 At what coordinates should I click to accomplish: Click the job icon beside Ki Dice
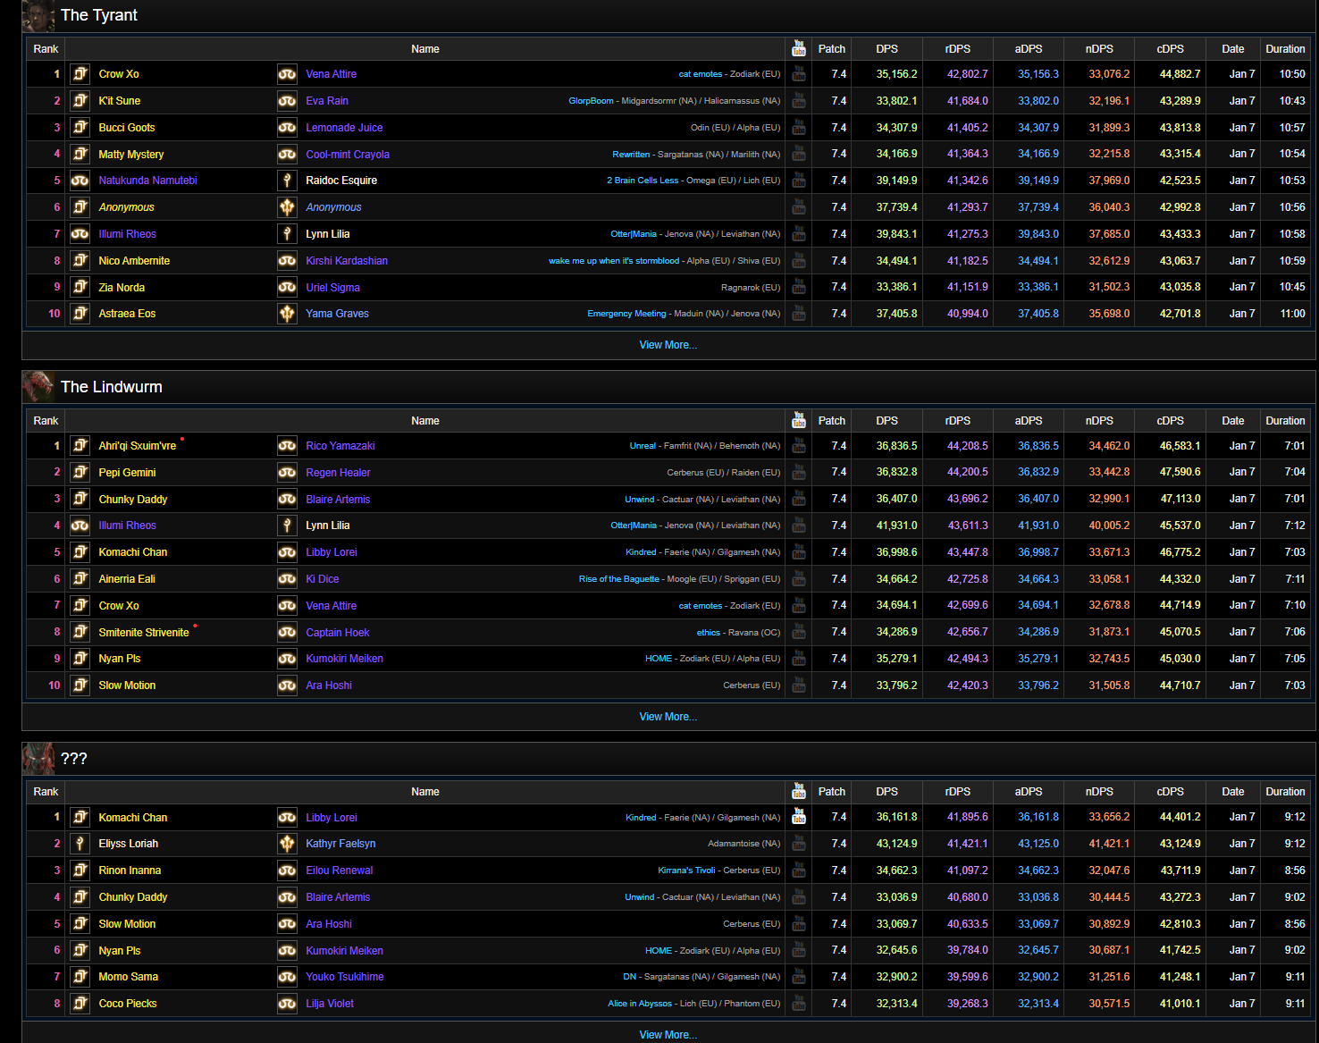coord(287,579)
